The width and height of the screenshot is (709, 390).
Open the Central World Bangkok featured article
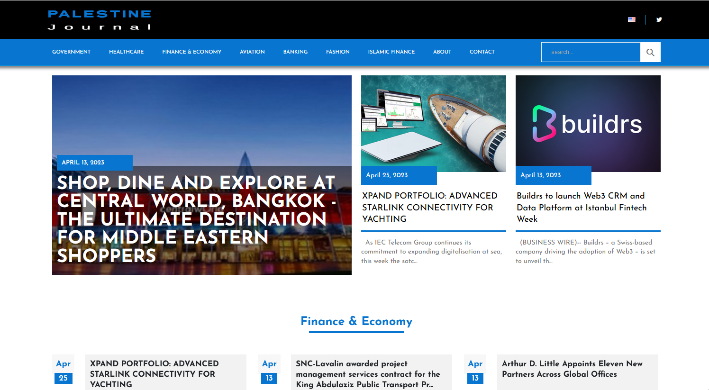(196, 218)
